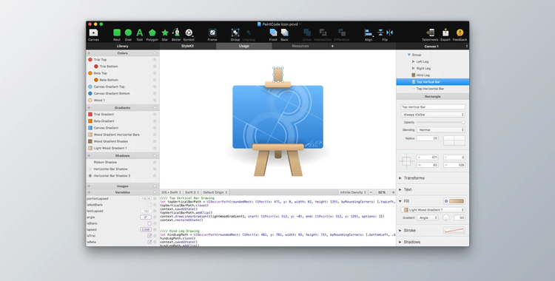Select the Star tool
Screen dimensions: 555x281
pos(165,35)
